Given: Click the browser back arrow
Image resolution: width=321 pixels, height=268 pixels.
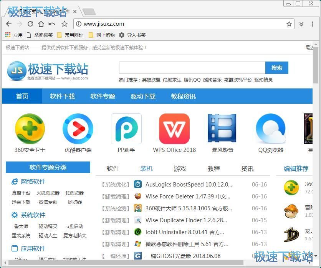Looking at the screenshot, I should pyautogui.click(x=9, y=24).
